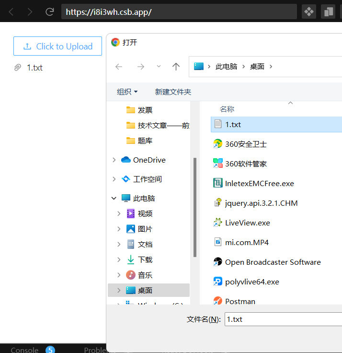The height and width of the screenshot is (353, 342).
Task: Go up one folder level
Action: tap(176, 67)
